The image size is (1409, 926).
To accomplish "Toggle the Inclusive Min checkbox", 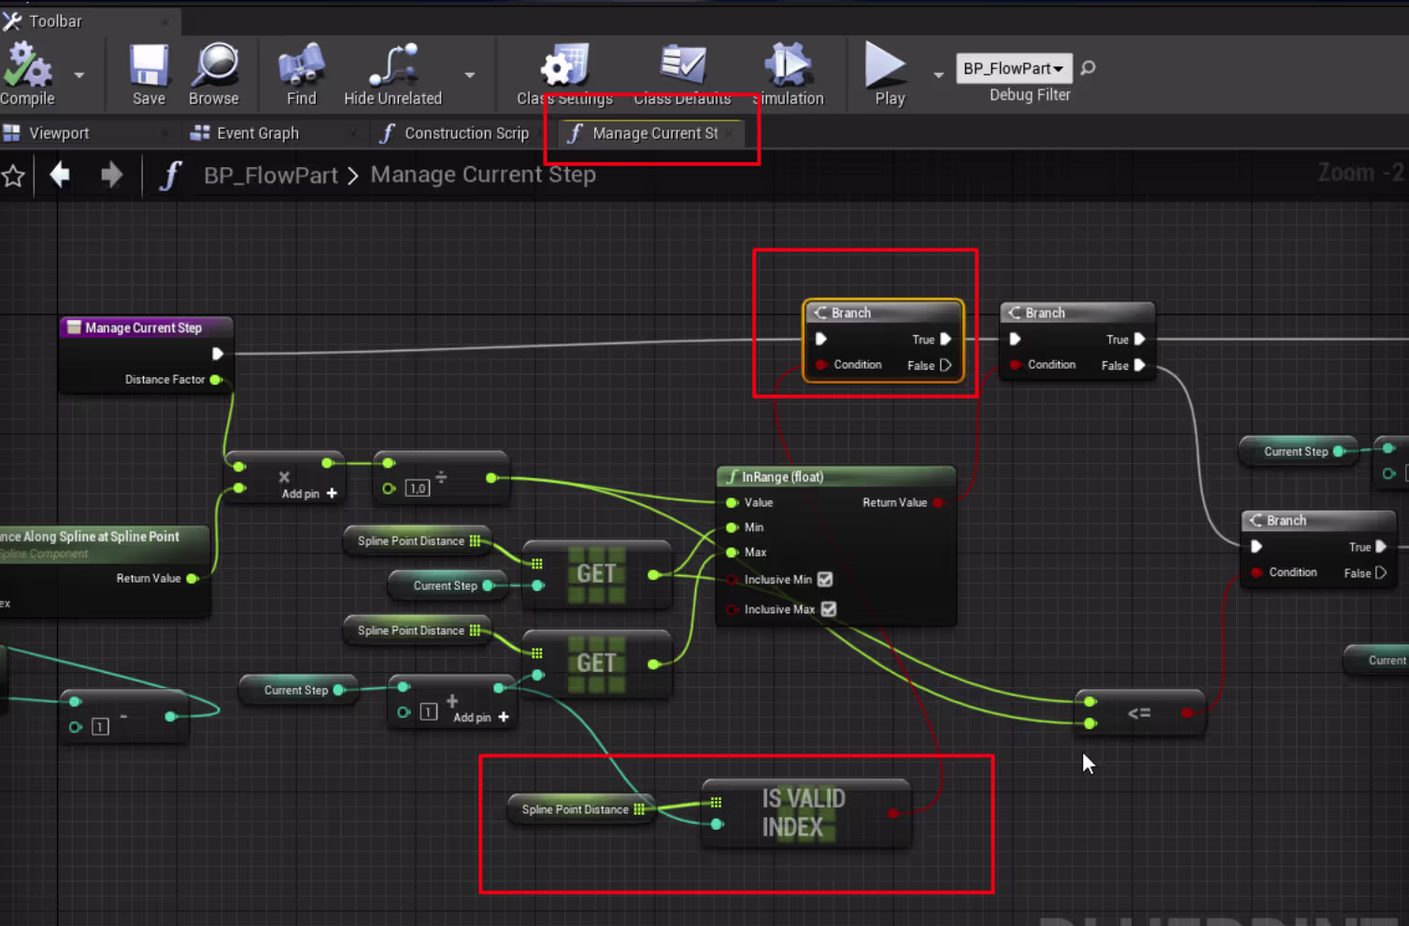I will [825, 580].
